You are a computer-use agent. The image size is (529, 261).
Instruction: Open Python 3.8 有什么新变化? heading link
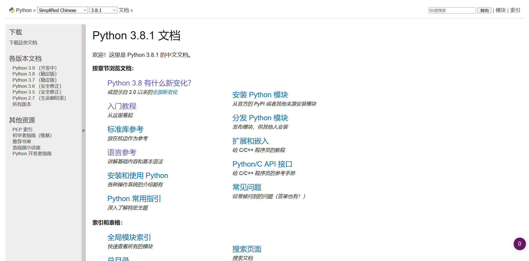[149, 83]
